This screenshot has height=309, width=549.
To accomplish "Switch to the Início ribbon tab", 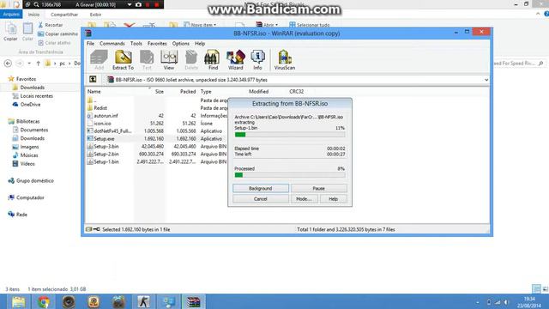I will [33, 15].
